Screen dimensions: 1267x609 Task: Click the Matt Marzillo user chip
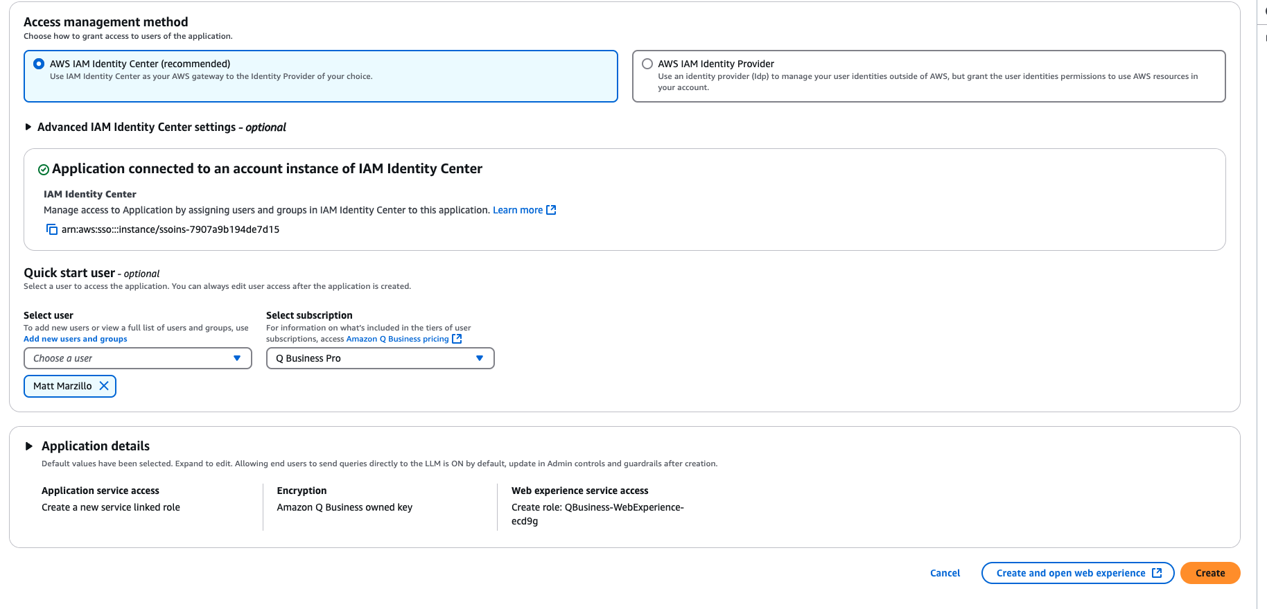coord(62,386)
